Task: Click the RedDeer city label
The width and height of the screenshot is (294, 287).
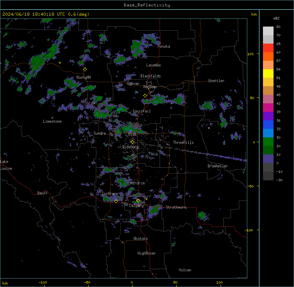Action: 150,87
